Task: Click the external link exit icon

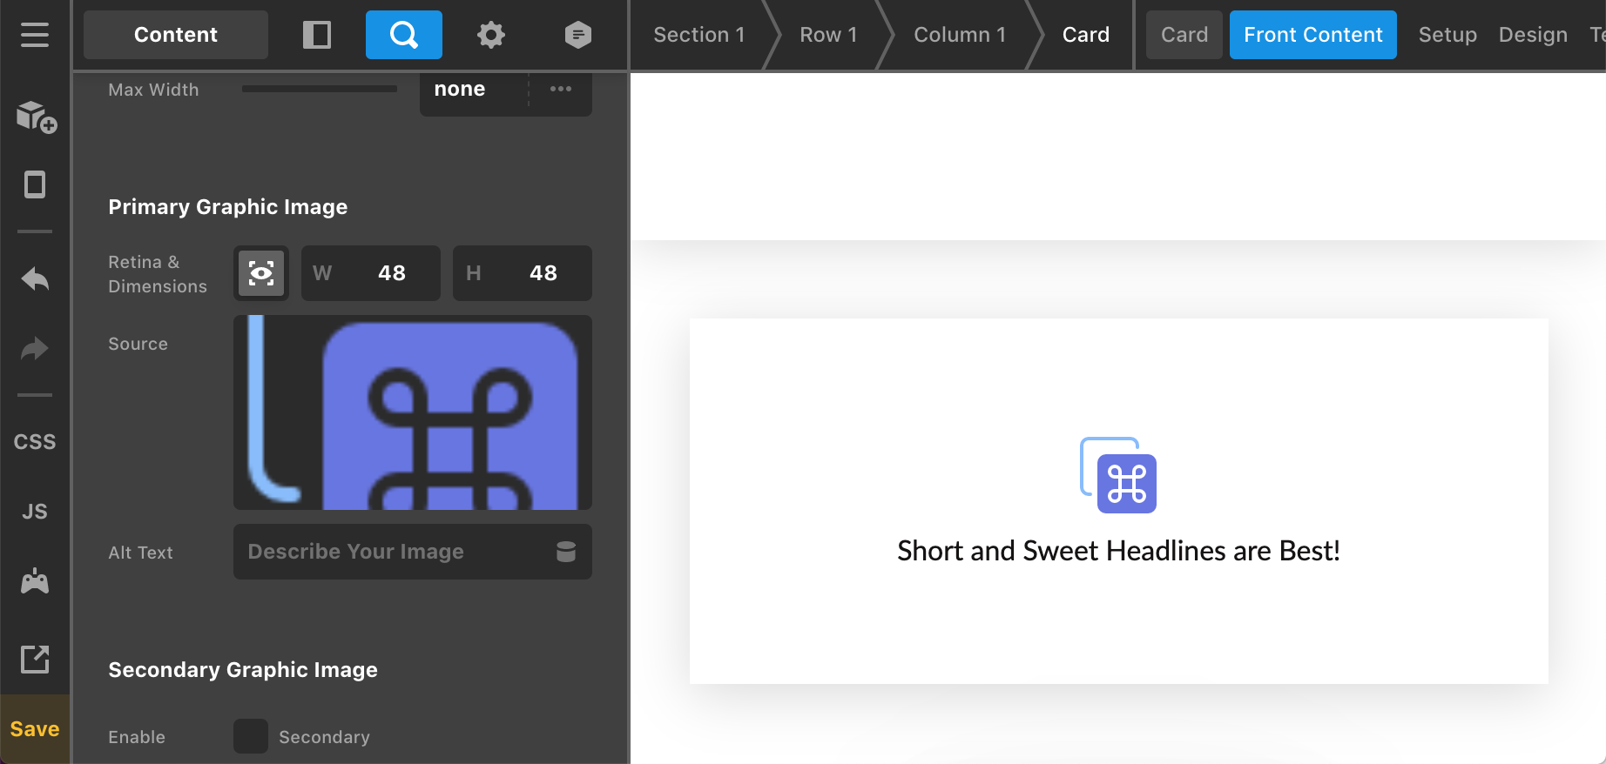Action: (x=35, y=660)
